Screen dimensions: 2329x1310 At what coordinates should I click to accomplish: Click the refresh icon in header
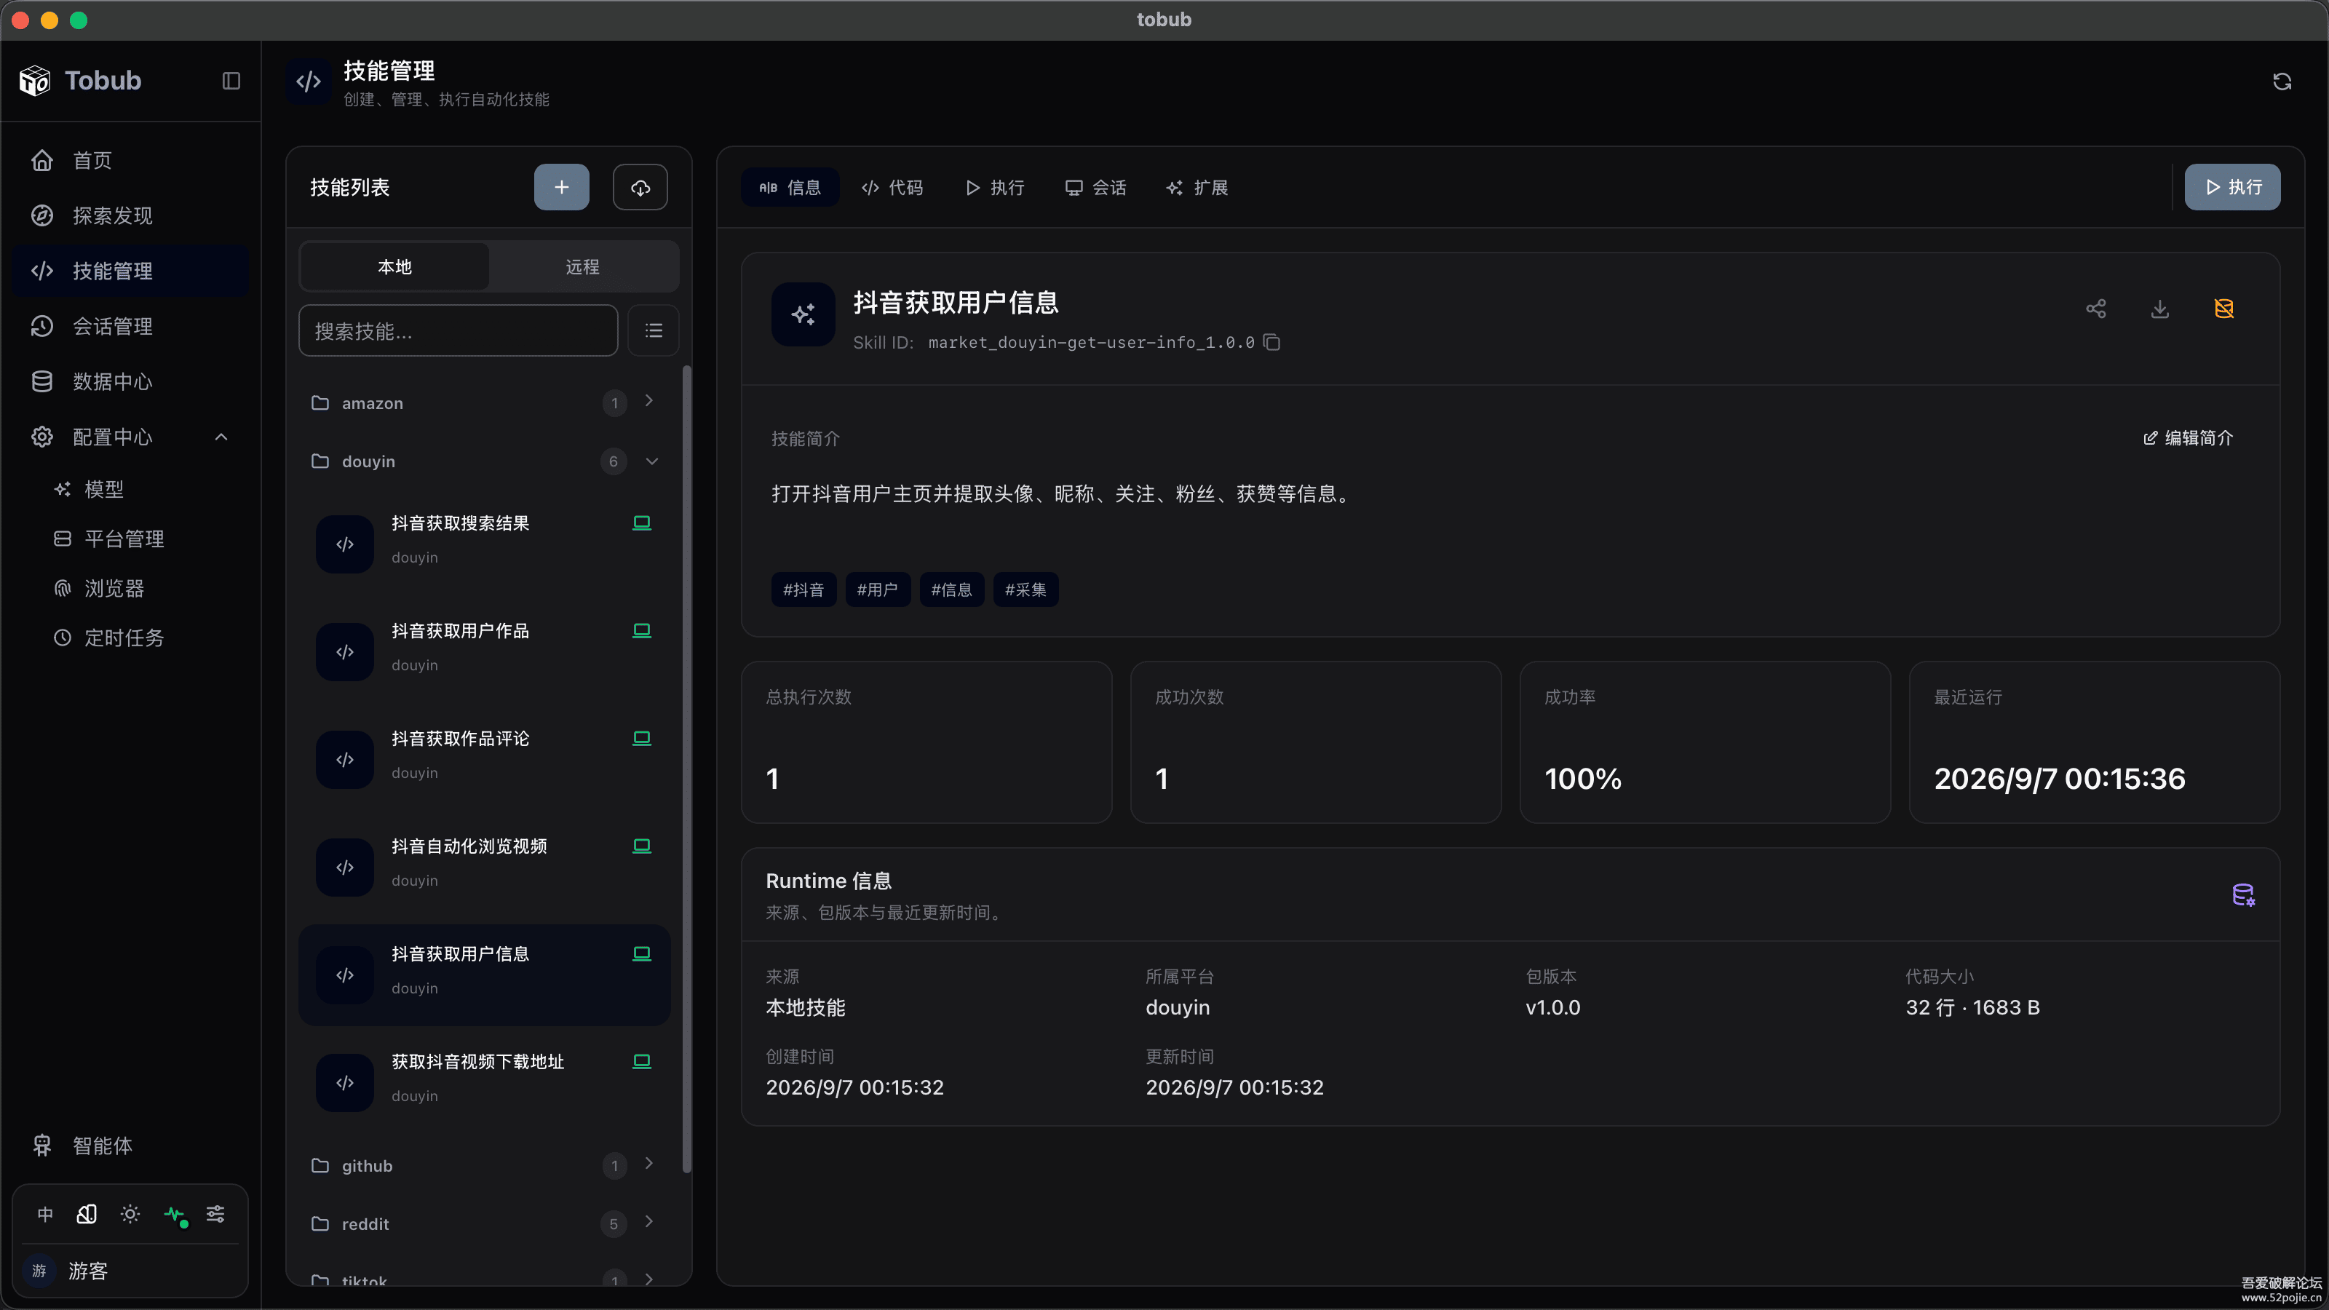point(2282,82)
